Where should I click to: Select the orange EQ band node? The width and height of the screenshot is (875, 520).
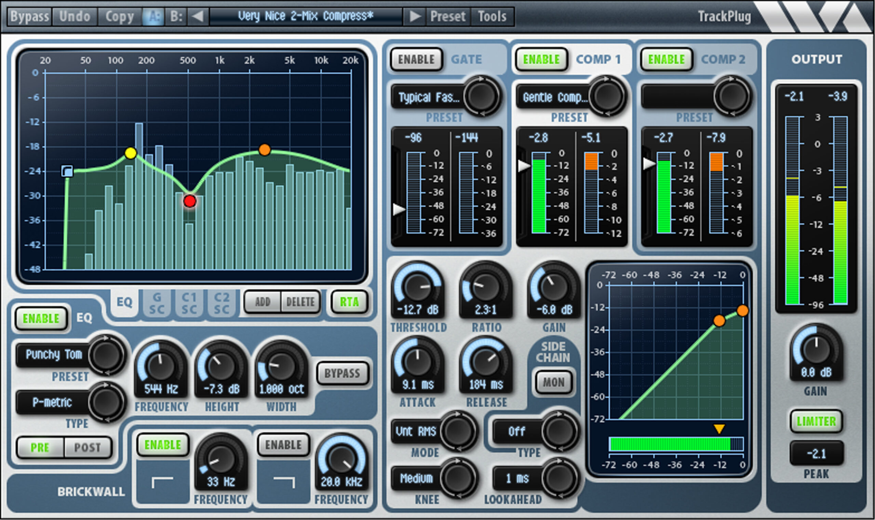265,150
